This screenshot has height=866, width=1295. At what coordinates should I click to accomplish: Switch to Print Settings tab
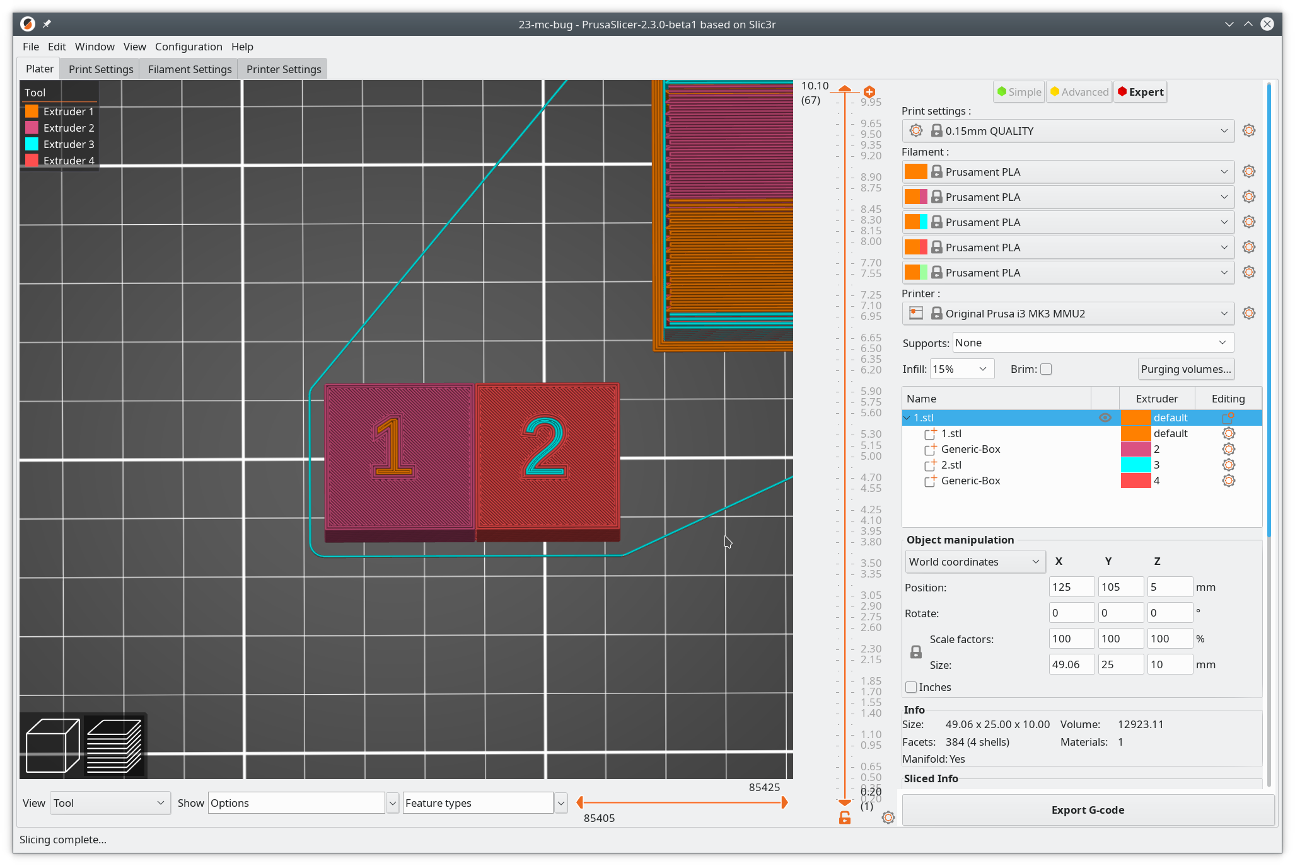coord(101,69)
